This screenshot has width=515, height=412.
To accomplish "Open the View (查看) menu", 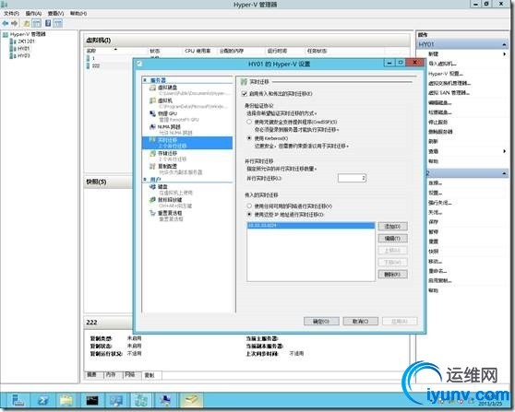I will [x=55, y=14].
